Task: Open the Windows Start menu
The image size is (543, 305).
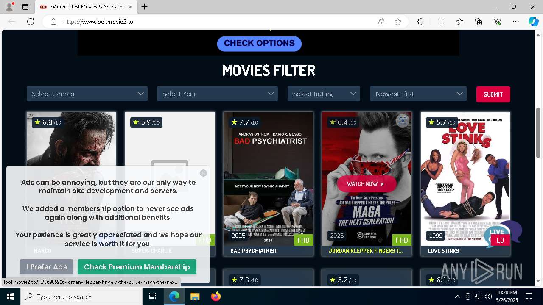Action: click(x=10, y=297)
